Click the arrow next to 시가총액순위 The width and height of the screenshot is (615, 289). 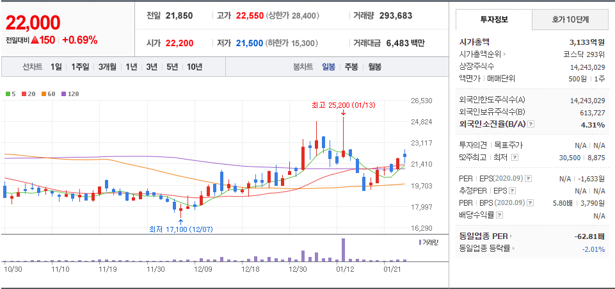coord(504,54)
